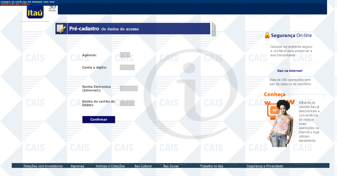This screenshot has width=337, height=176.
Task: Open Notícias e Cotações in the footer
Action: click(x=110, y=166)
